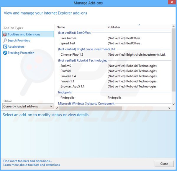This screenshot has width=177, height=171.
Task: Select the PlusVid add-on row
Action: [x=65, y=71]
